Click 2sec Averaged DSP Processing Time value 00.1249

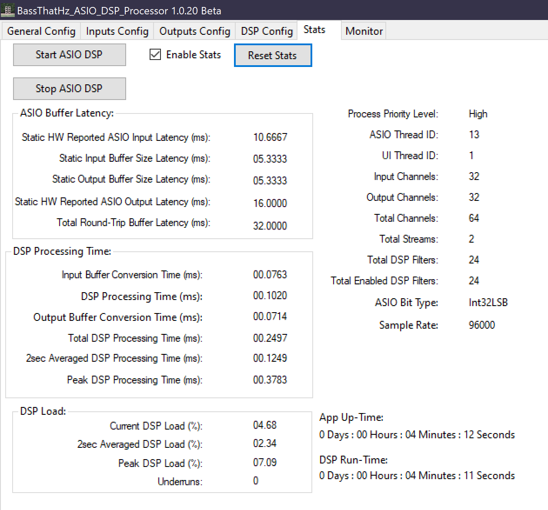coord(270,358)
